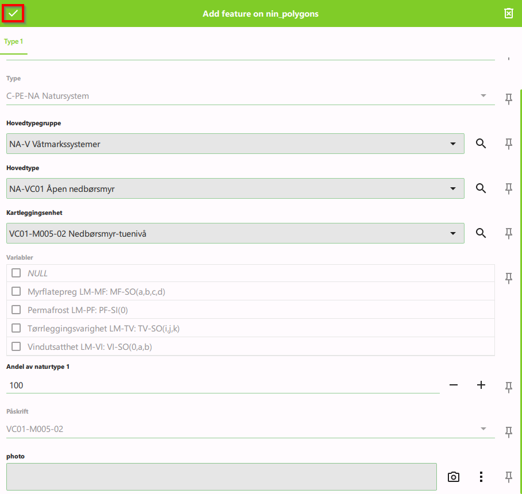Open photo options three-dot menu

pos(481,477)
